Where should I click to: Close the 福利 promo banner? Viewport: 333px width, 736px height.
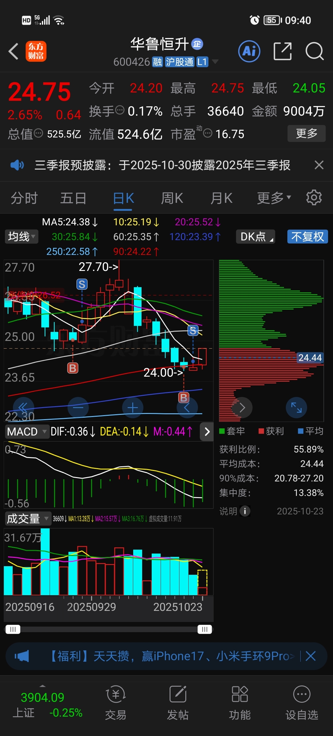point(310,656)
